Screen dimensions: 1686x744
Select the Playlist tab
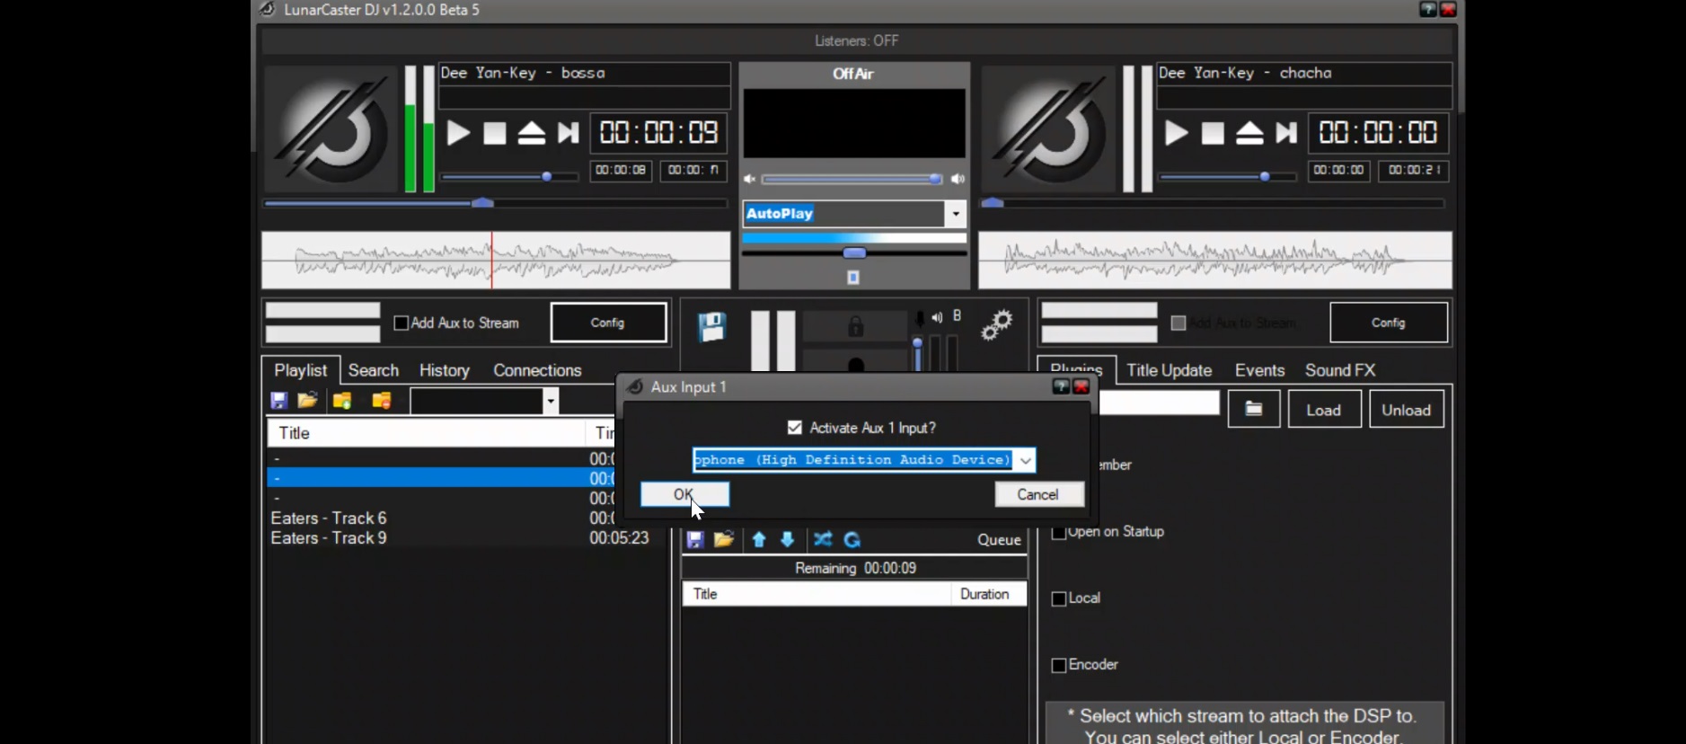click(x=300, y=370)
